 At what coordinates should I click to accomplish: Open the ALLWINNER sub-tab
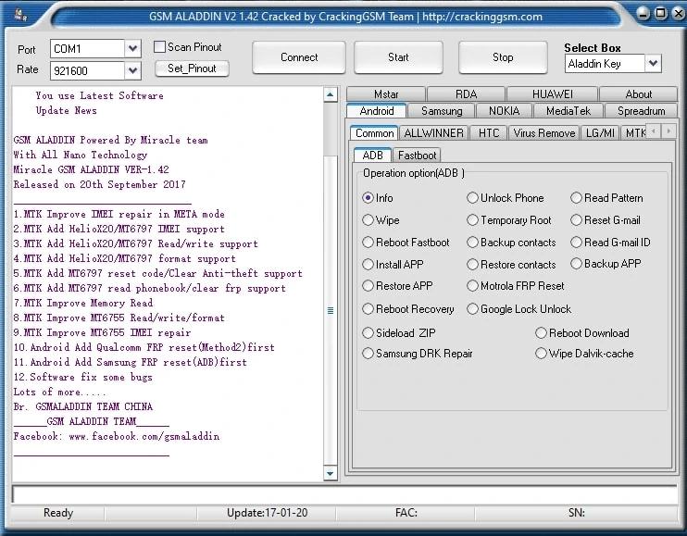pyautogui.click(x=433, y=132)
